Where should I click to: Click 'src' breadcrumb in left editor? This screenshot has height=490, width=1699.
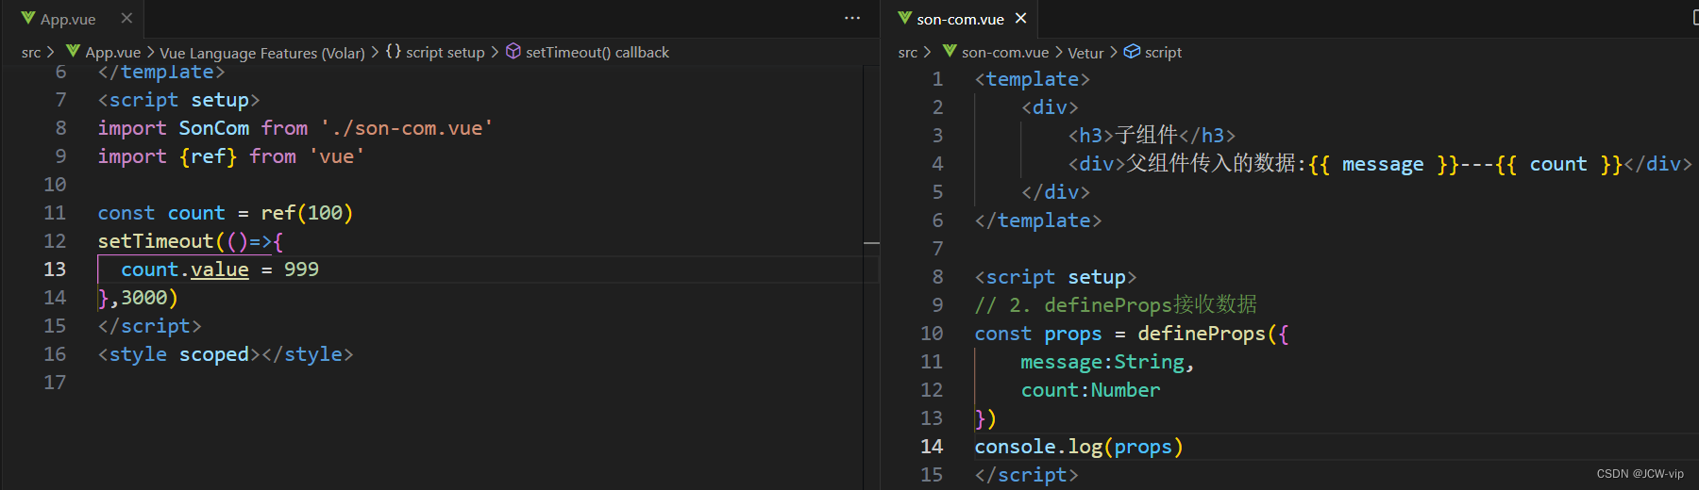click(31, 53)
